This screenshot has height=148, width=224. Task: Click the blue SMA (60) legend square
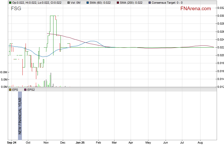pos(87,3)
